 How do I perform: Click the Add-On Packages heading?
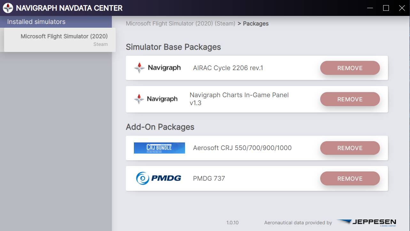click(x=160, y=127)
